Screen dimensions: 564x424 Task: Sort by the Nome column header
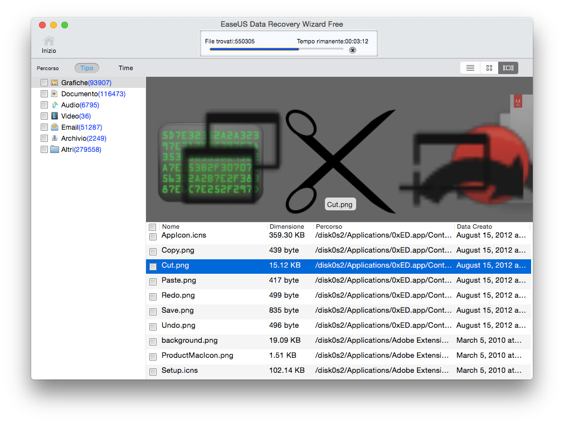click(171, 226)
